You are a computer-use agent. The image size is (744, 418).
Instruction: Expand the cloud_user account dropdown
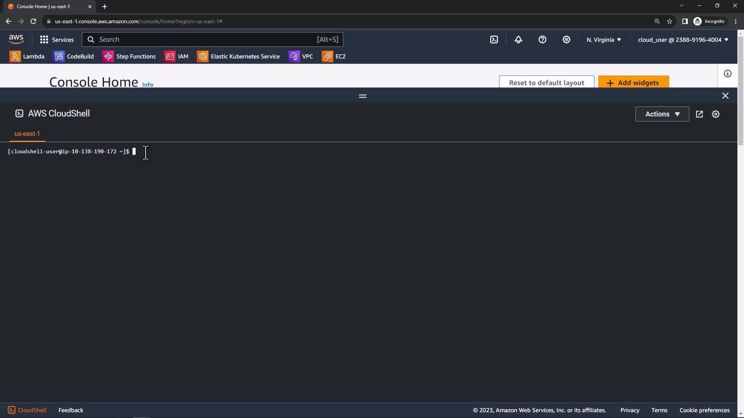coord(683,39)
